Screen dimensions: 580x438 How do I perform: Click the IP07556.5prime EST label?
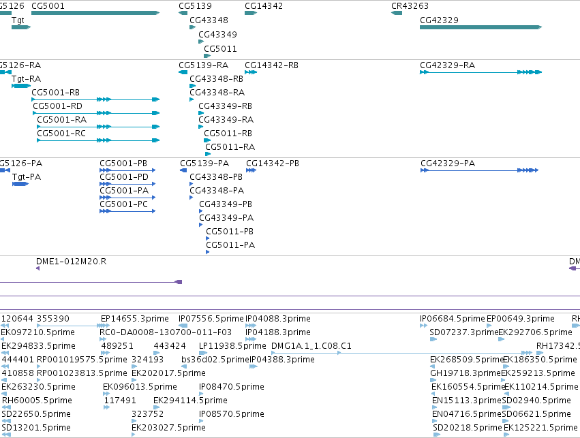pos(211,319)
